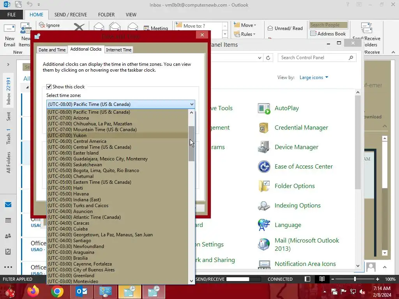Uncheck the Show this clock checkbox
This screenshot has height=299, width=399.
[x=49, y=87]
